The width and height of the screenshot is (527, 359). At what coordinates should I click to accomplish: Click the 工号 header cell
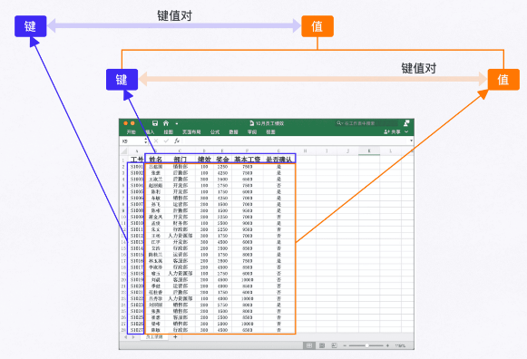(x=137, y=160)
